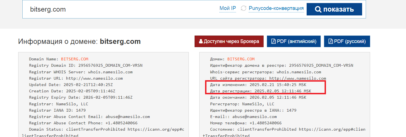
Task: Open the Punycode-конвертация link
Action: click(276, 8)
